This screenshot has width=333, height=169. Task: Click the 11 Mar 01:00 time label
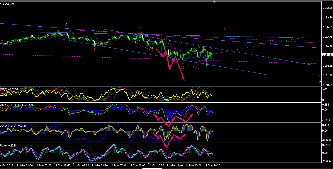(25, 165)
